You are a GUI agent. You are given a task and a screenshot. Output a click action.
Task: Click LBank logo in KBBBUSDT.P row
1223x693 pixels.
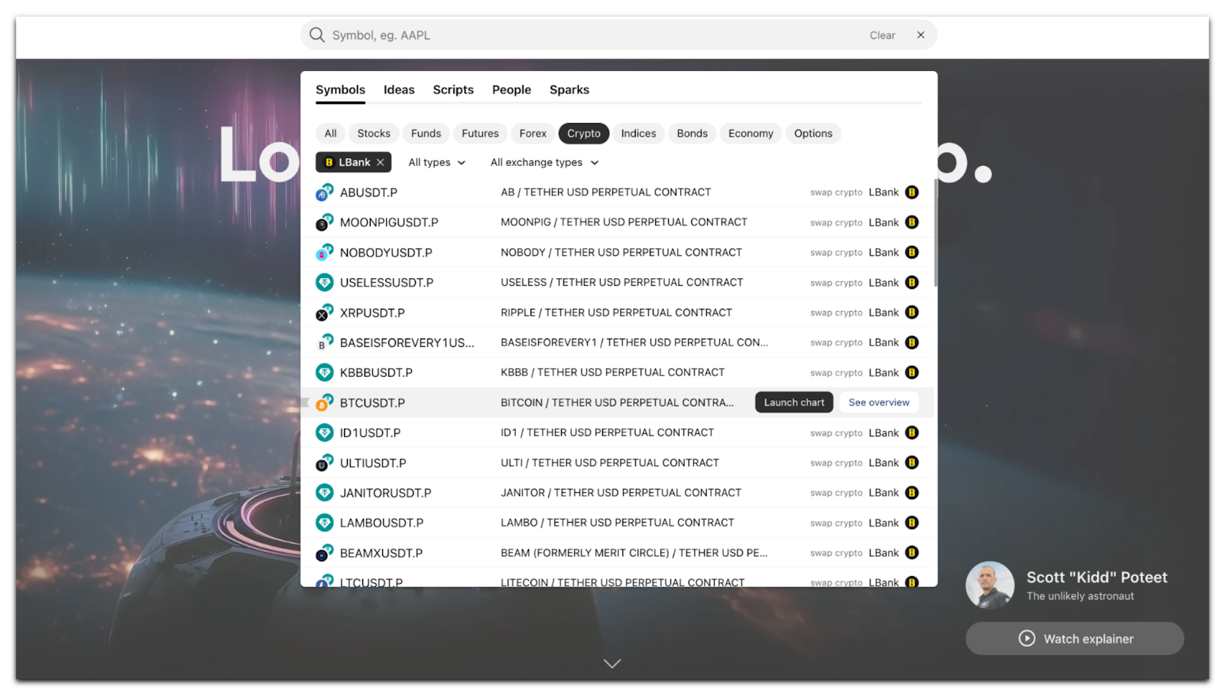click(x=912, y=373)
